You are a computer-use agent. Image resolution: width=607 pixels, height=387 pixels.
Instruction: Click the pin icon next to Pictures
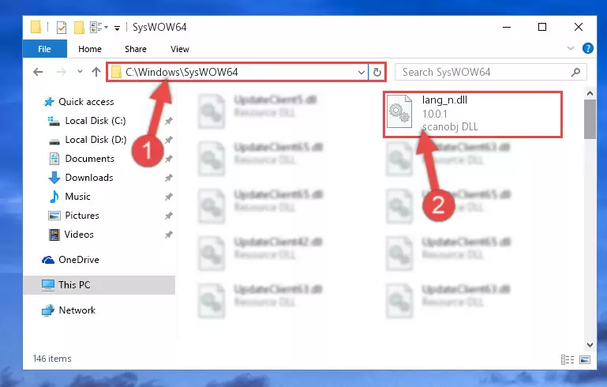pyautogui.click(x=168, y=216)
